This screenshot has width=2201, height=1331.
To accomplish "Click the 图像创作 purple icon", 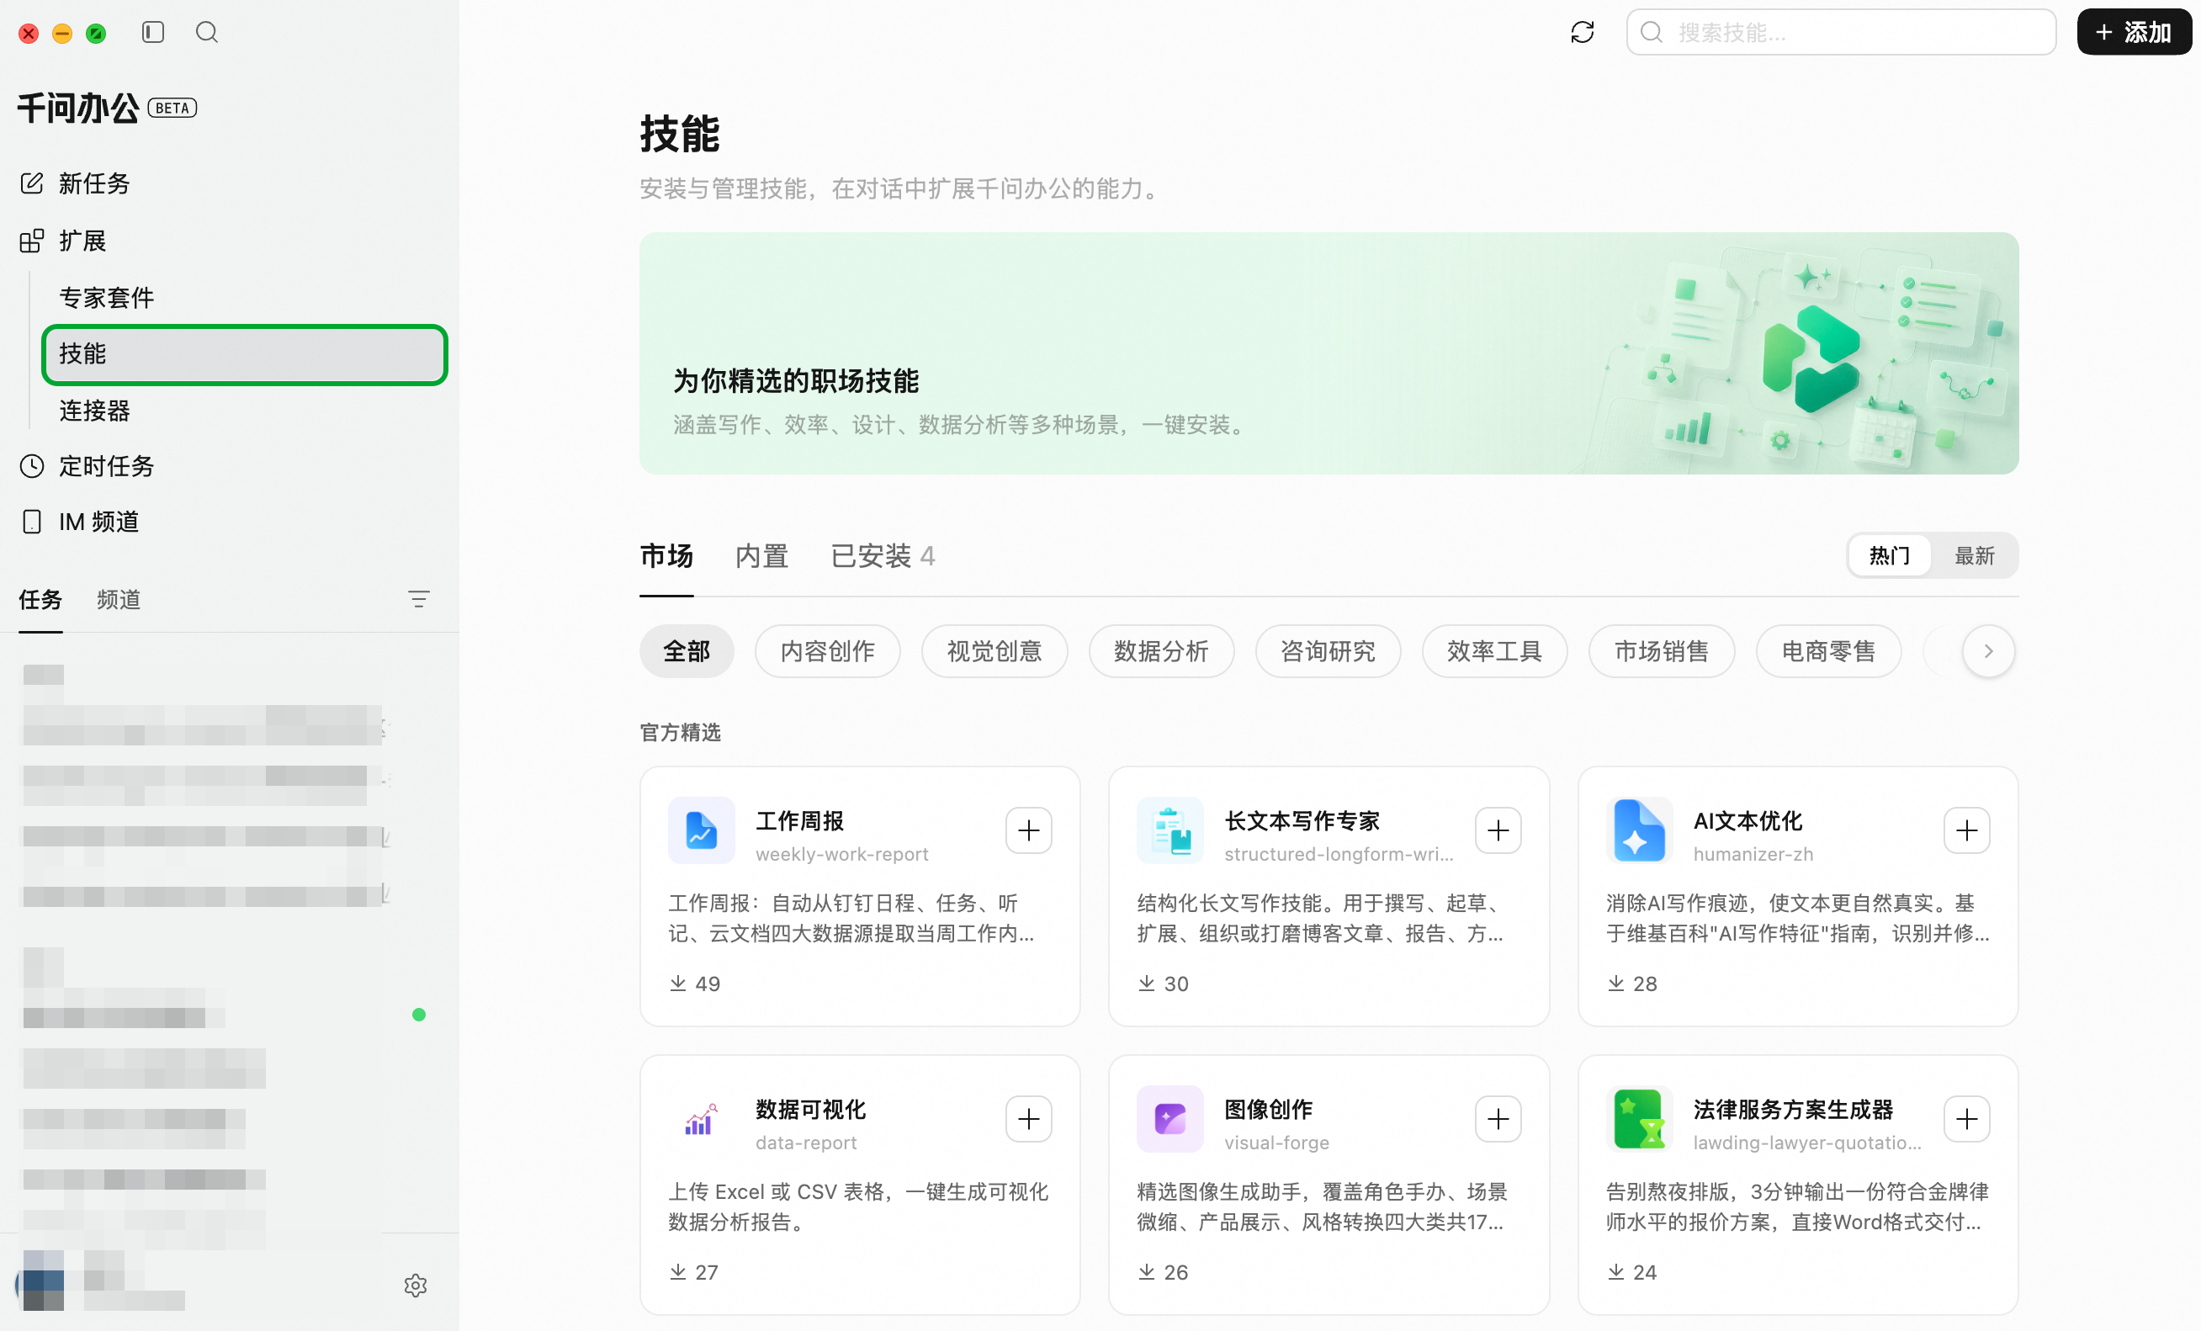I will pos(1170,1118).
